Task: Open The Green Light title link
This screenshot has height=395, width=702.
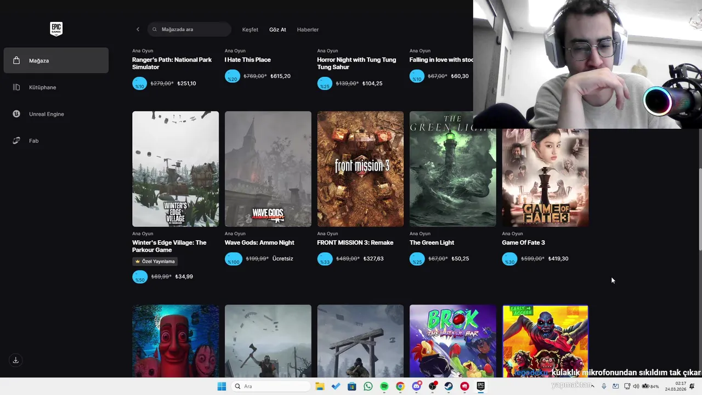Action: pos(432,242)
